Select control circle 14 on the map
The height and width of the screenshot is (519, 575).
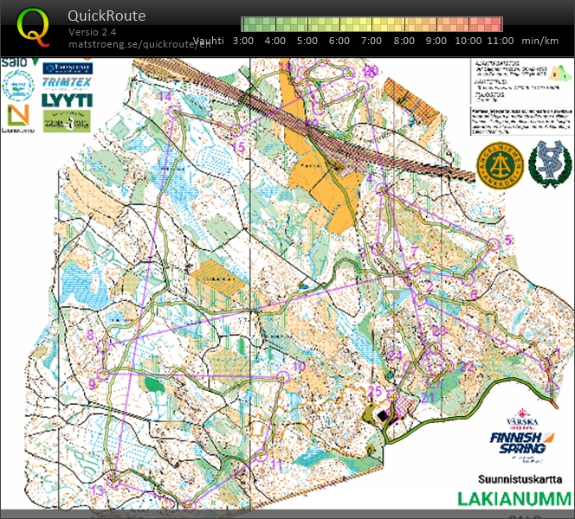click(x=176, y=111)
